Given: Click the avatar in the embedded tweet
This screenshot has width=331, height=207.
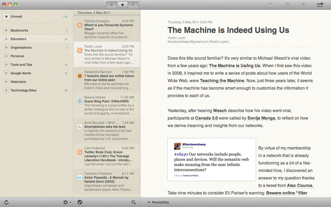Looking at the screenshot, I should tap(178, 146).
